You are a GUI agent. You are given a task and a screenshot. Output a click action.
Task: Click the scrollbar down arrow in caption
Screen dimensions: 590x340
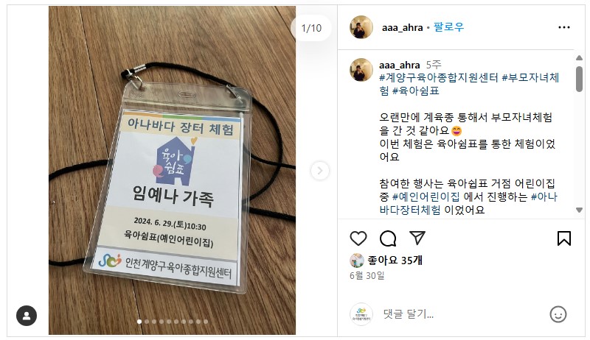[579, 210]
